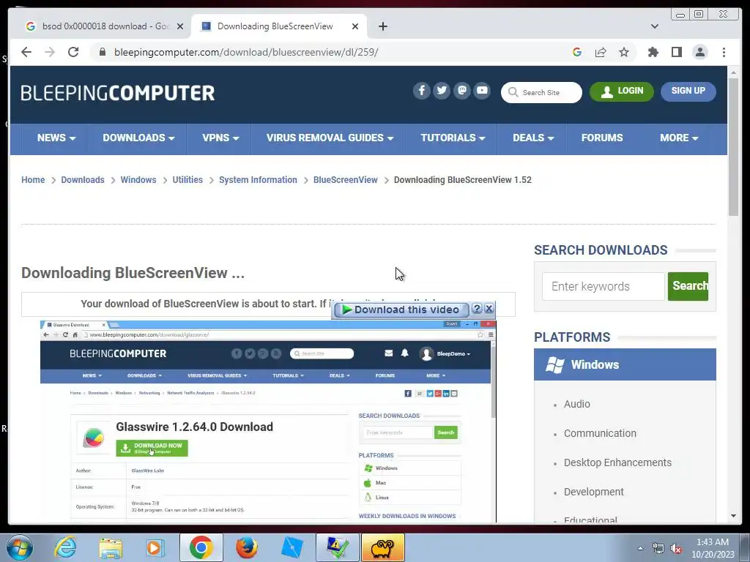The image size is (750, 562).
Task: Open the blue tilted-square taskbar app
Action: 292,547
